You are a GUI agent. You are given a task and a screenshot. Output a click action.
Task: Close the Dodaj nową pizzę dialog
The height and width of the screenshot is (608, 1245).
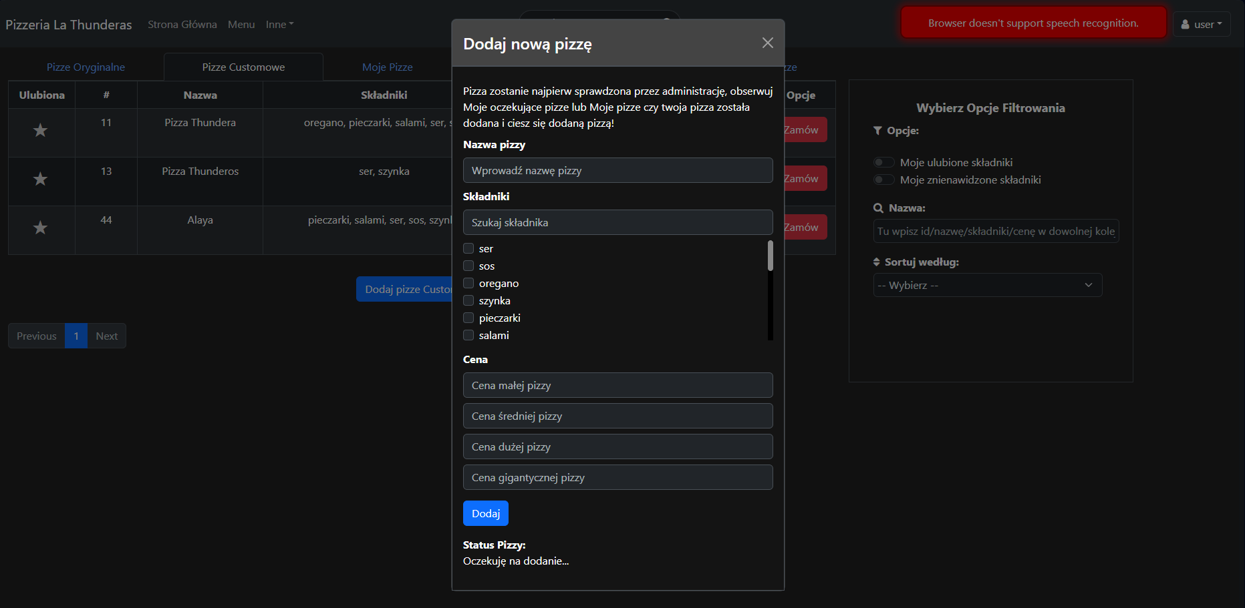(x=767, y=43)
